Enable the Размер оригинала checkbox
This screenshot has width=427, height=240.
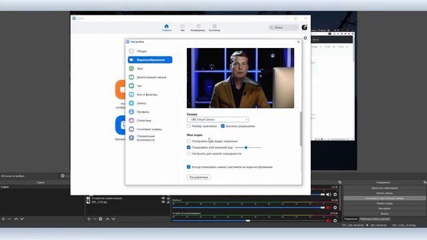coord(189,126)
